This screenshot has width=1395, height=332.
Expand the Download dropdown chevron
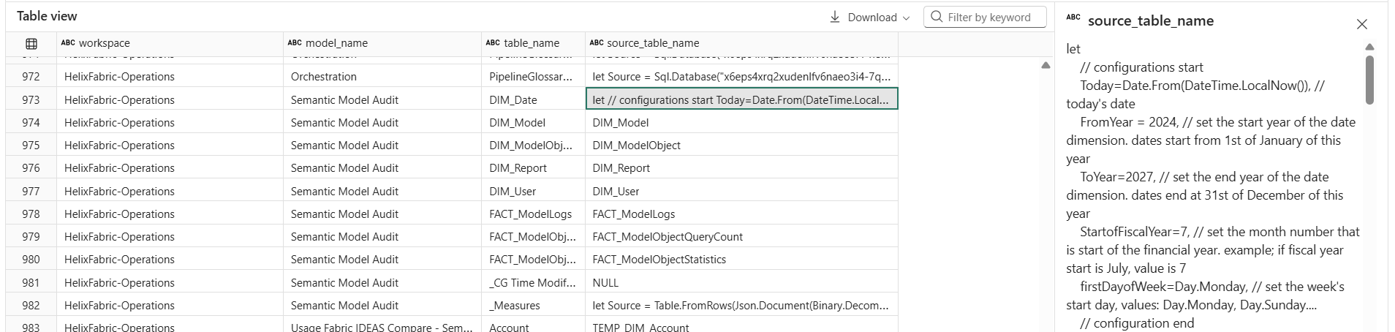click(x=907, y=18)
